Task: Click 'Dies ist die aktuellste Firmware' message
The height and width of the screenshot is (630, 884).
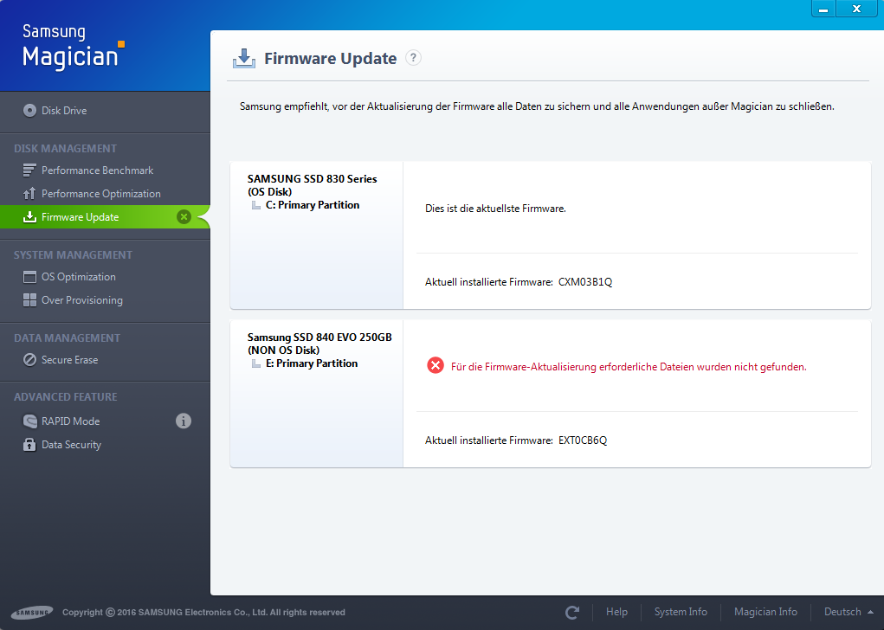Action: pyautogui.click(x=495, y=209)
